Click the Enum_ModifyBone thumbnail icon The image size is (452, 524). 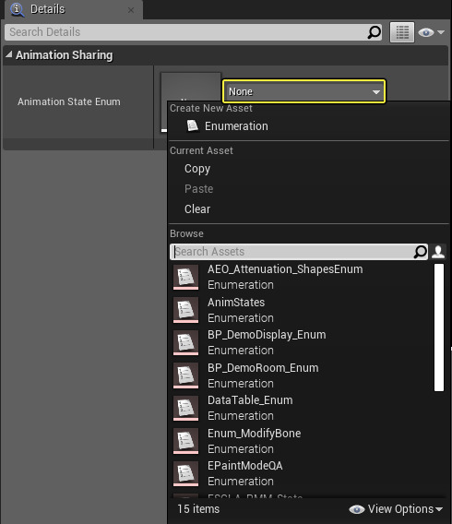[x=185, y=441]
